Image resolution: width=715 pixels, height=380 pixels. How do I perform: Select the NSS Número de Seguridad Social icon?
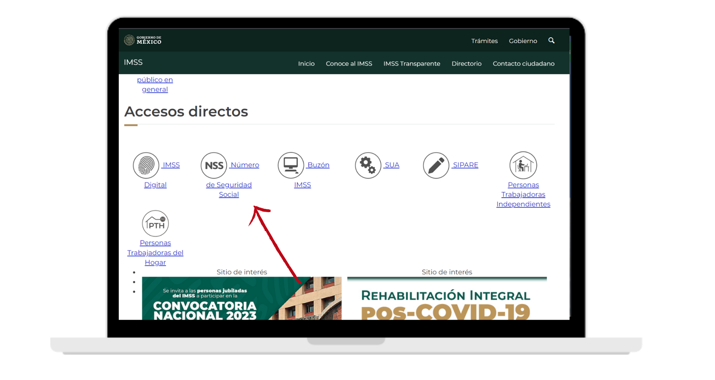[x=214, y=165]
